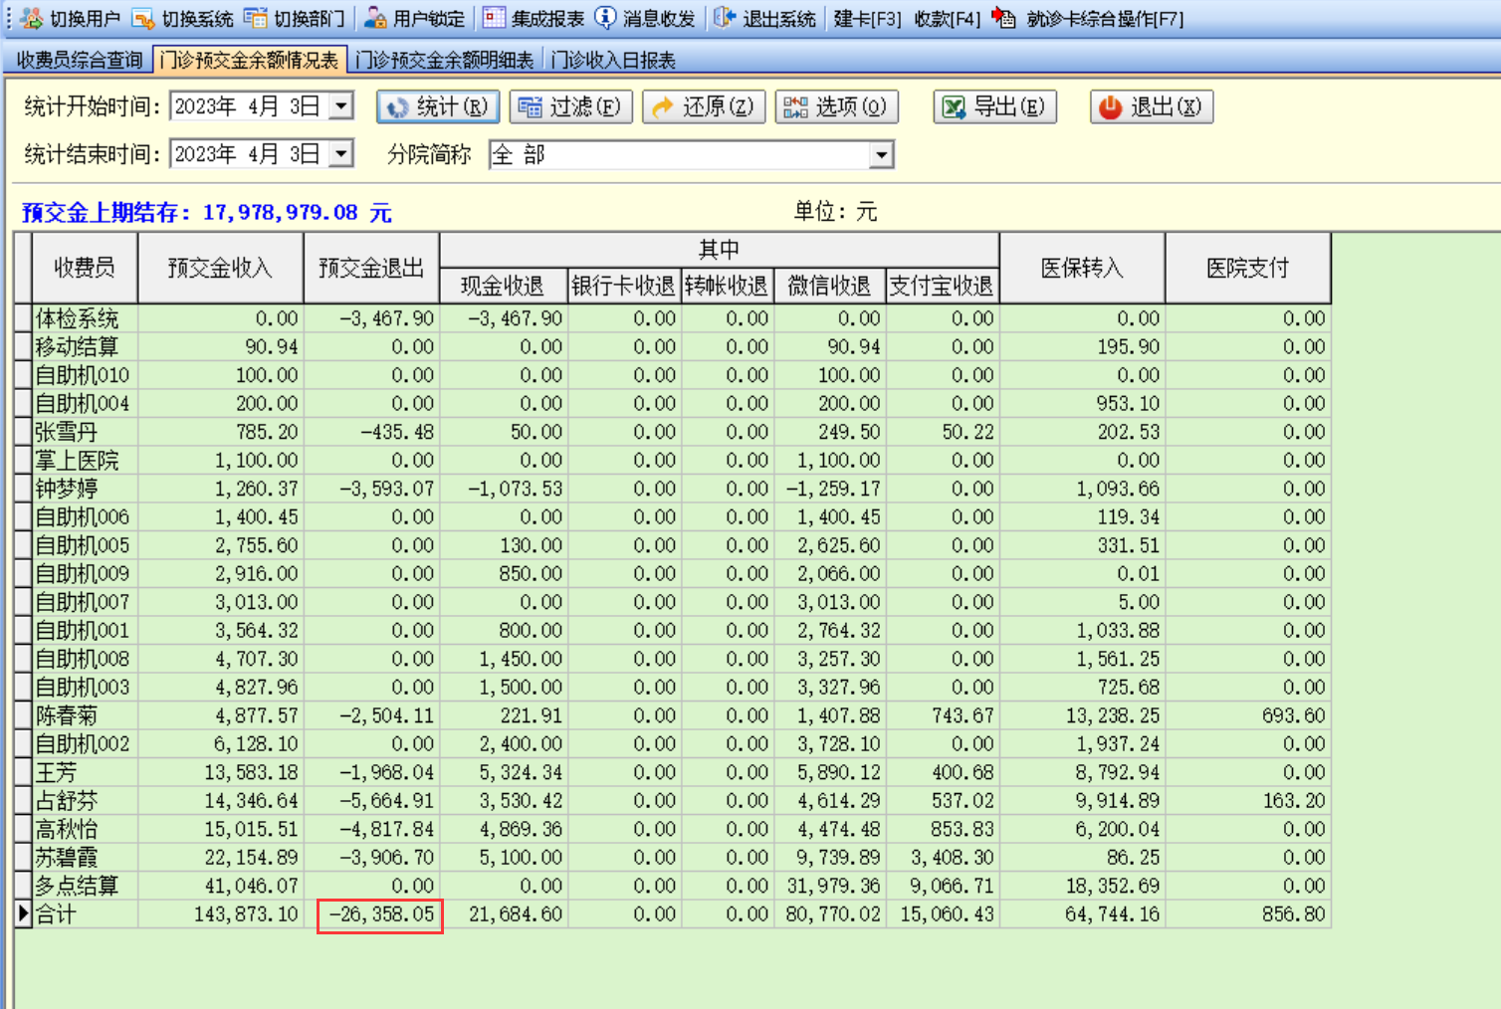Select the 钟梦婷 cashier cell

point(85,489)
